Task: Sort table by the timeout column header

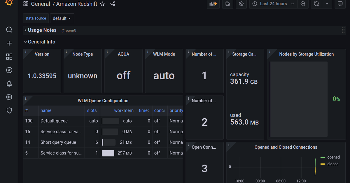Action: (144, 110)
